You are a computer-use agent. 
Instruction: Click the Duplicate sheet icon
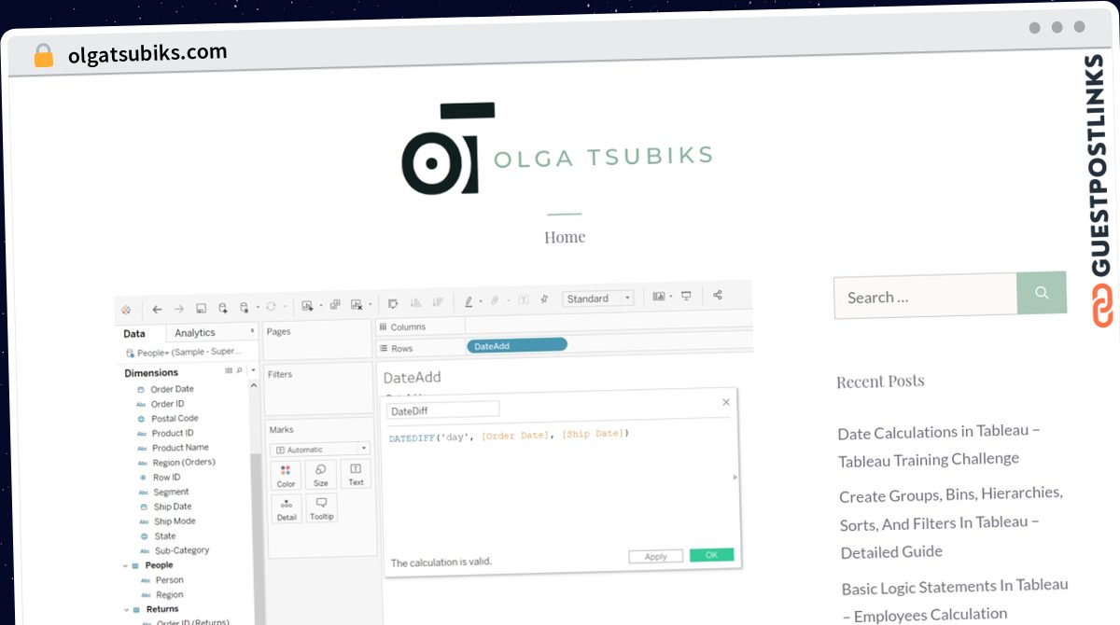pos(335,304)
